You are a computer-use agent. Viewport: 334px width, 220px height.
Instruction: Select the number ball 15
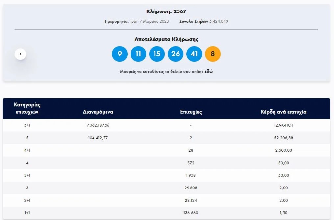pyautogui.click(x=157, y=54)
